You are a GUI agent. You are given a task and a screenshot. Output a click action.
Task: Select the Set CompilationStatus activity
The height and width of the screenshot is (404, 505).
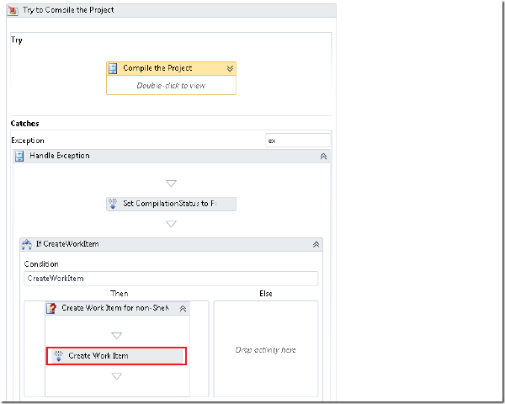tap(171, 204)
